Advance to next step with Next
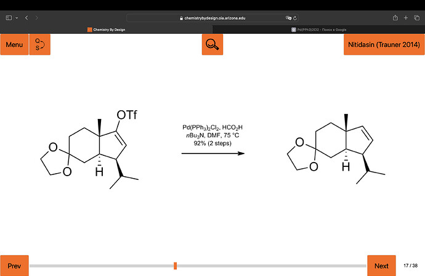425x276 pixels. click(381, 266)
